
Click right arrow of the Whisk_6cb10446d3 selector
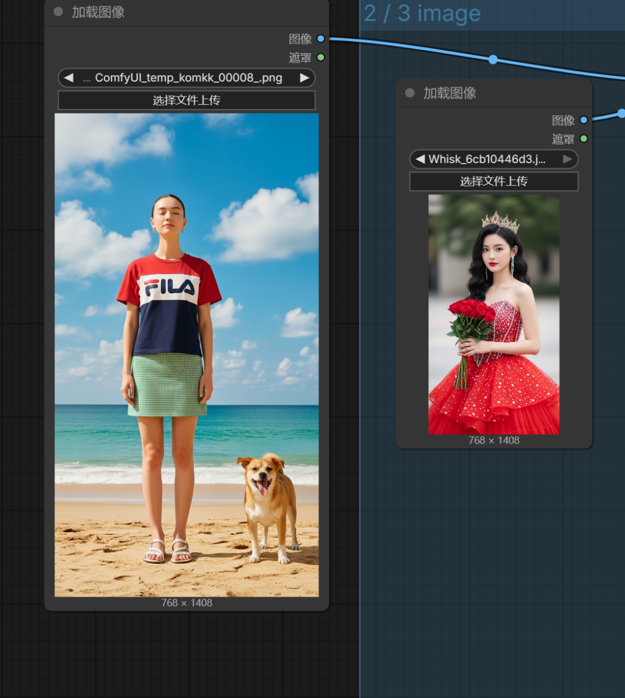pos(568,159)
